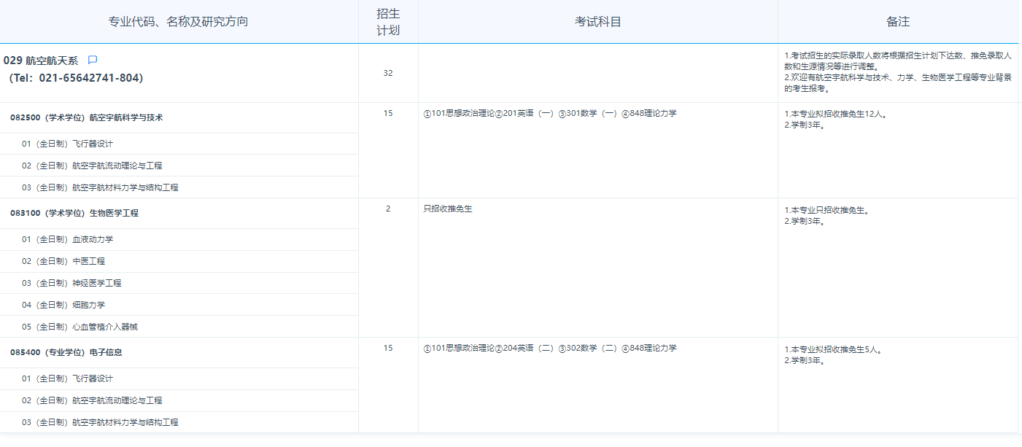
Task: Open the 082500 航空宇航科学与技术 major row
Action: [x=87, y=117]
